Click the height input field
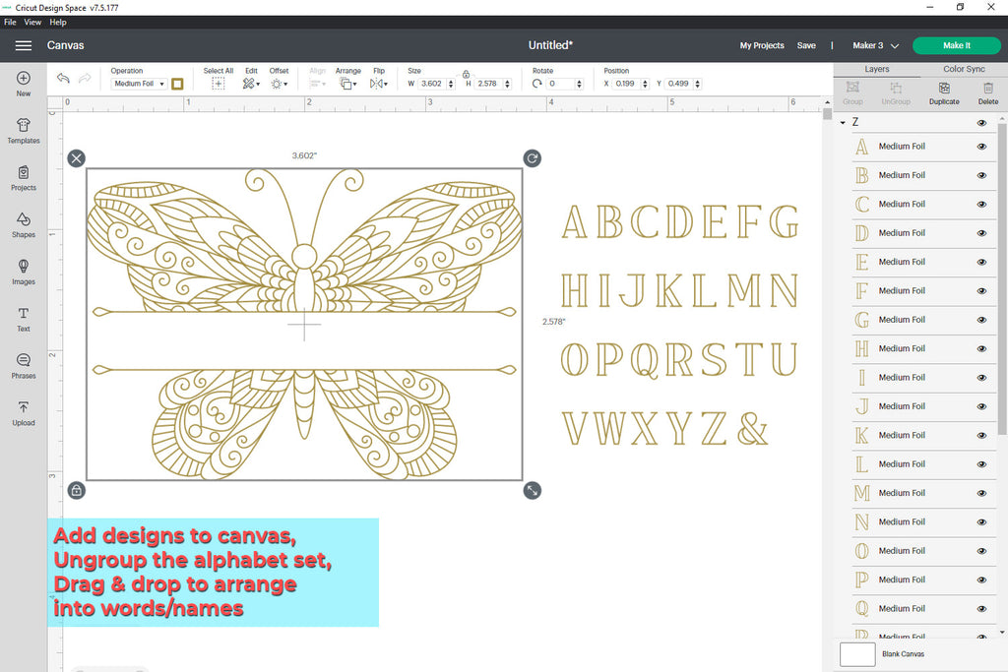 [489, 84]
